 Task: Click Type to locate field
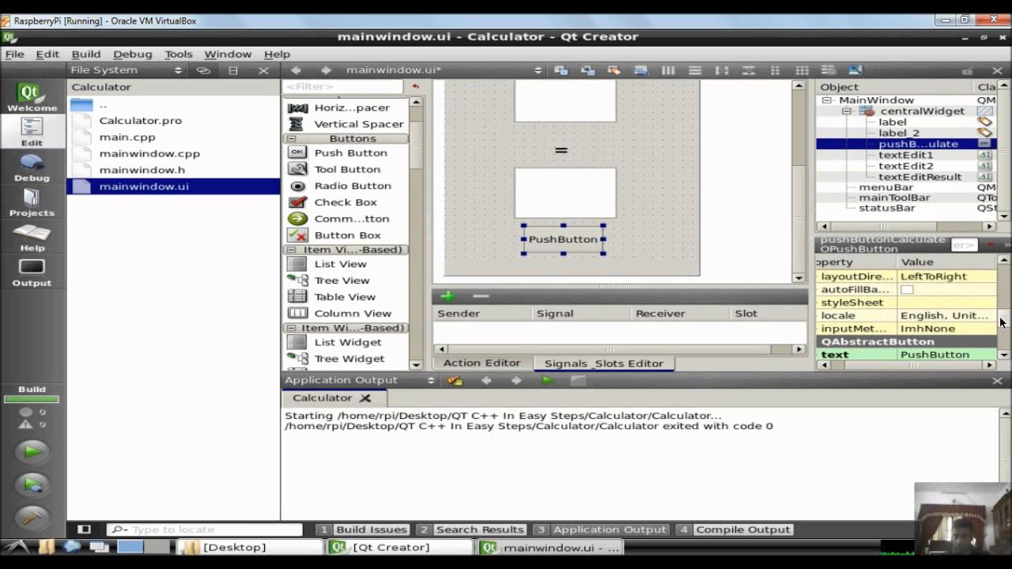click(x=206, y=529)
